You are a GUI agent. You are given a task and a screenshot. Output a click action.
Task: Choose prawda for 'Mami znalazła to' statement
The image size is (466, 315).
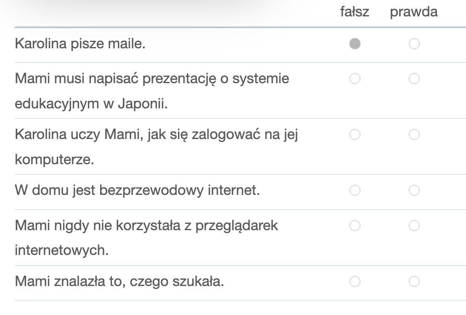[414, 281]
